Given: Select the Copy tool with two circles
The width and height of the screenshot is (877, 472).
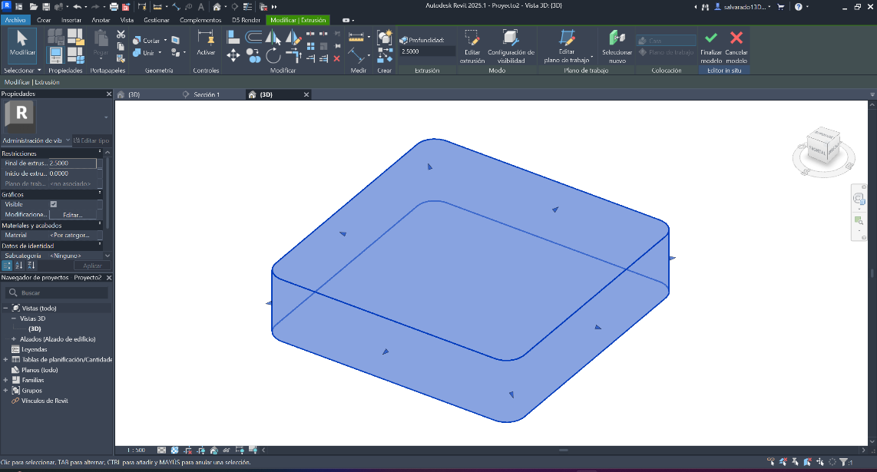Looking at the screenshot, I should (253, 55).
